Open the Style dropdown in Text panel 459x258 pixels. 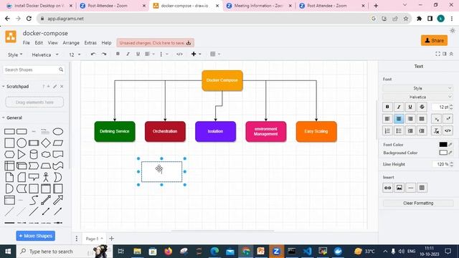[x=417, y=88]
